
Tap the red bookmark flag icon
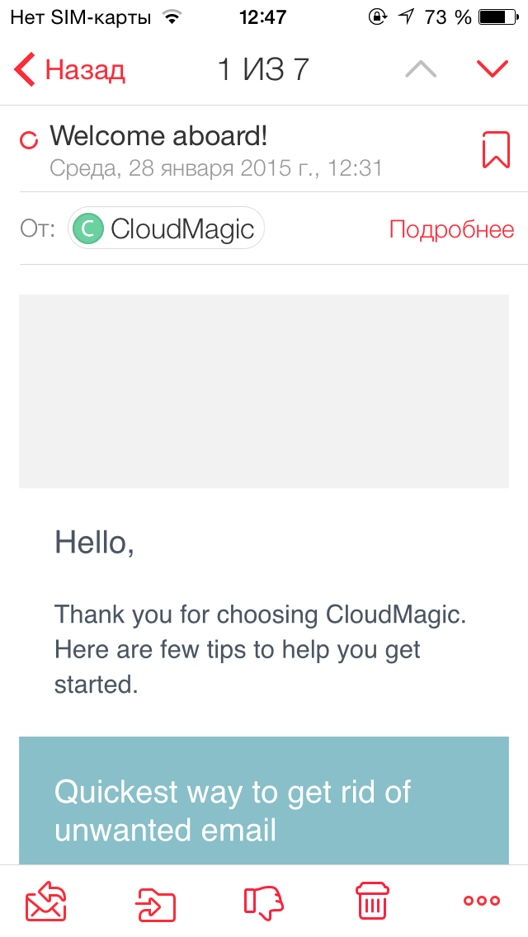(496, 150)
